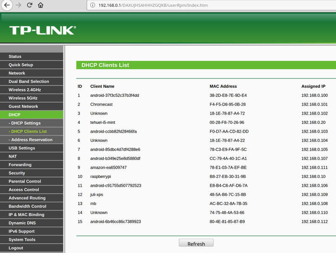Open Bandwidth Control menu

point(31,206)
